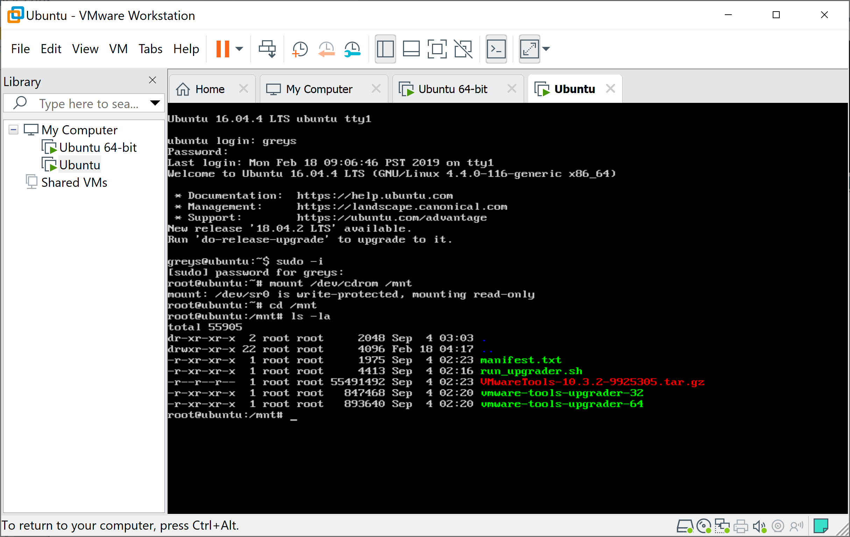
Task: Click the printer status bar icon
Action: pyautogui.click(x=740, y=527)
